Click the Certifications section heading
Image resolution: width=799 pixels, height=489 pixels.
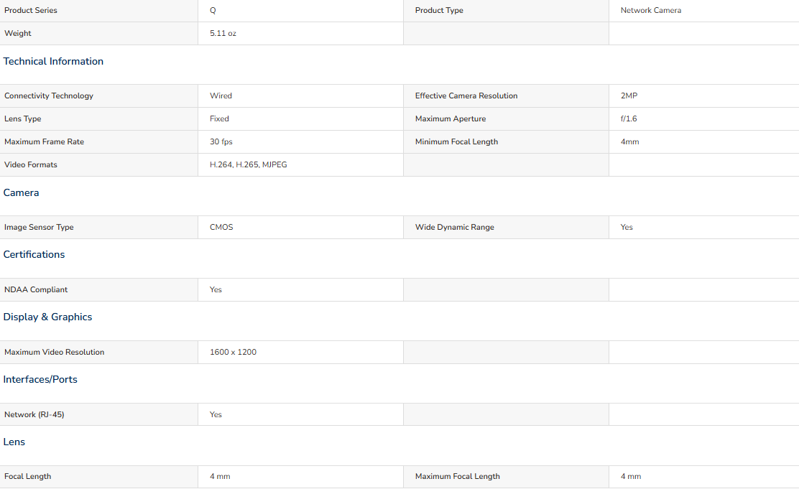[34, 255]
